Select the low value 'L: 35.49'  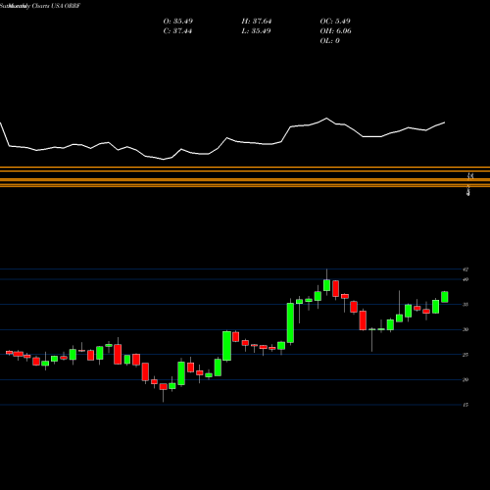(256, 31)
